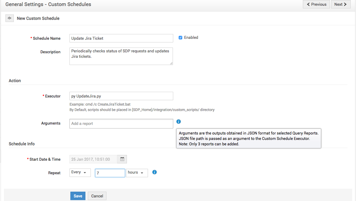Click the New Custom Schedule heading
This screenshot has height=201, width=357.
coord(38,18)
